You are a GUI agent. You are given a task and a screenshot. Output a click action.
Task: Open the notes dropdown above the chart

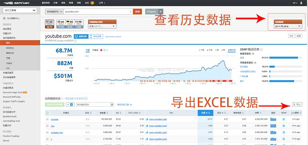coord(106,50)
